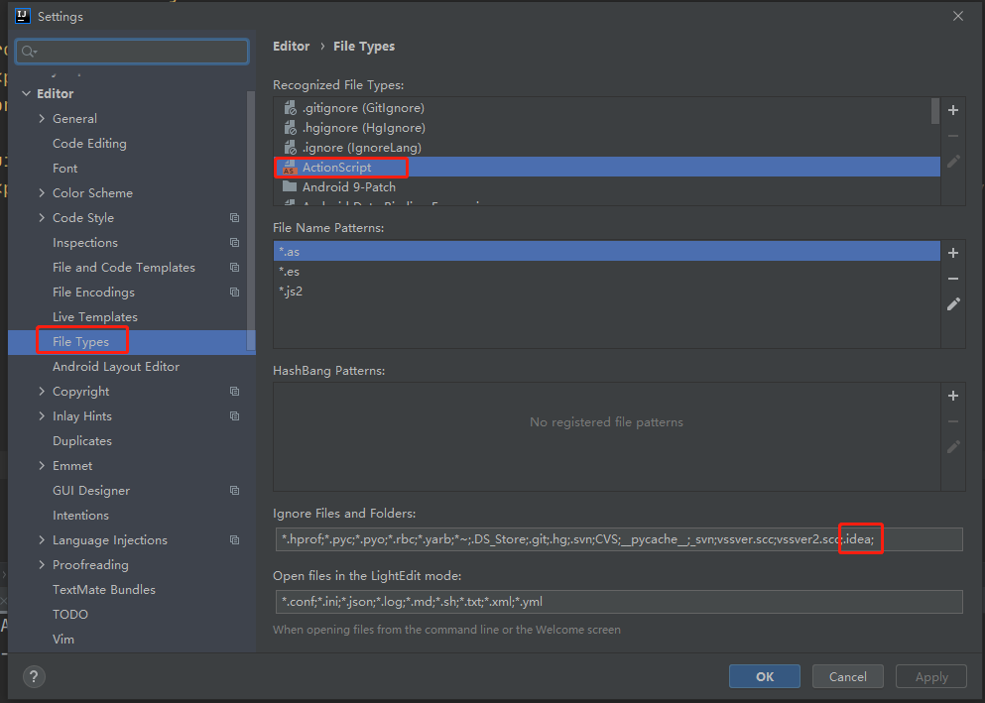
Task: Select the .hgignore (HgIgnore) row
Action: click(x=607, y=128)
